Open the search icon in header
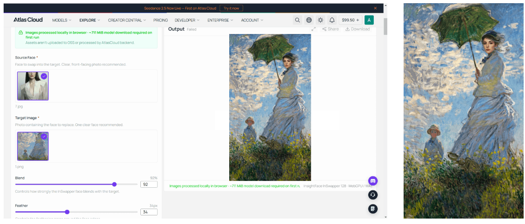Viewport: 525px width, 224px height. pos(297,20)
